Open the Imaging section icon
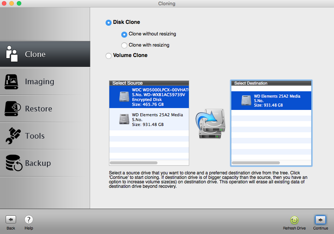This screenshot has width=334, height=234. coord(12,82)
